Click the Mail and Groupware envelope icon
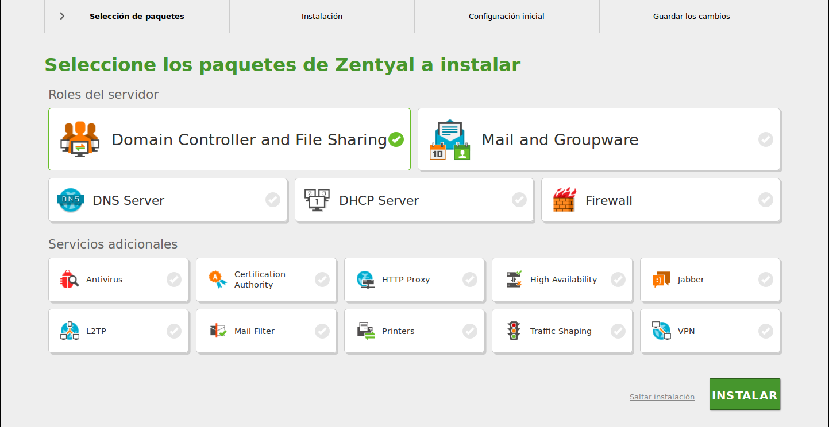 pos(450,139)
